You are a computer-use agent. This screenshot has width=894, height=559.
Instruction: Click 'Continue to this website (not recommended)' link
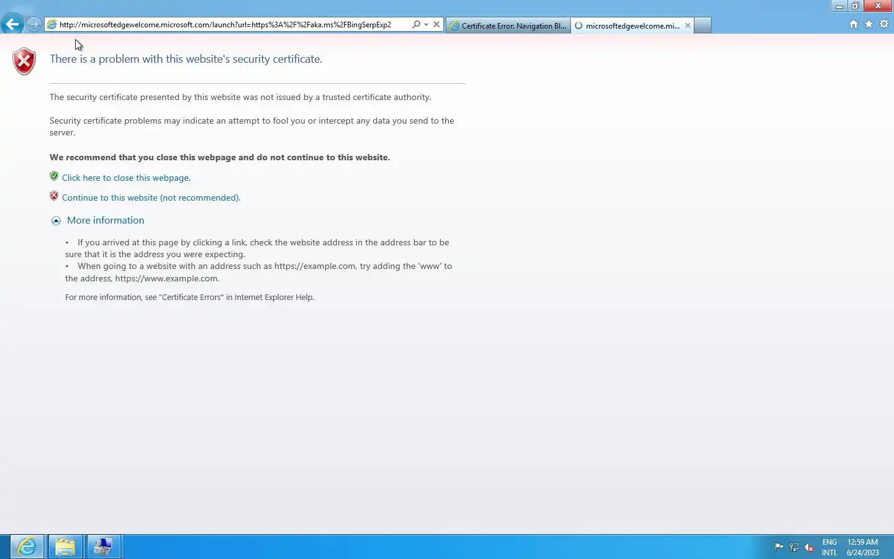[151, 198]
